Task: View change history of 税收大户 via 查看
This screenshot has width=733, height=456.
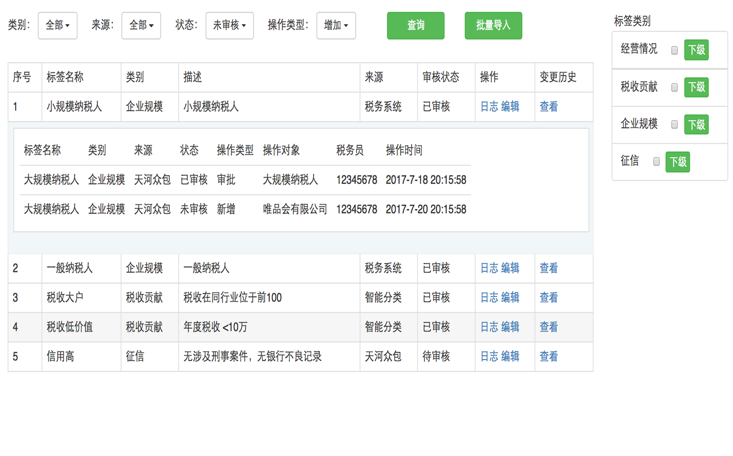Action: (548, 298)
